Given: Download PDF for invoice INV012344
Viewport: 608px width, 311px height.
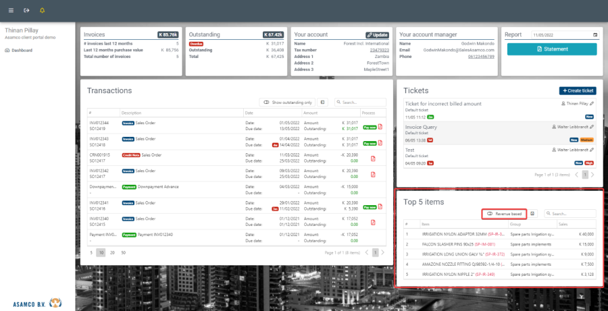Looking at the screenshot, I should click(380, 126).
